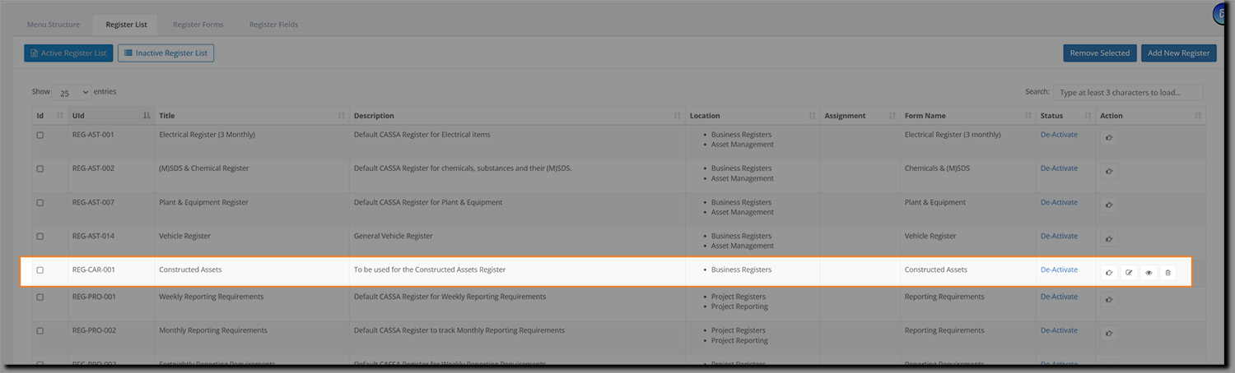Show the Active Register List
Image resolution: width=1235 pixels, height=373 pixels.
(x=68, y=53)
